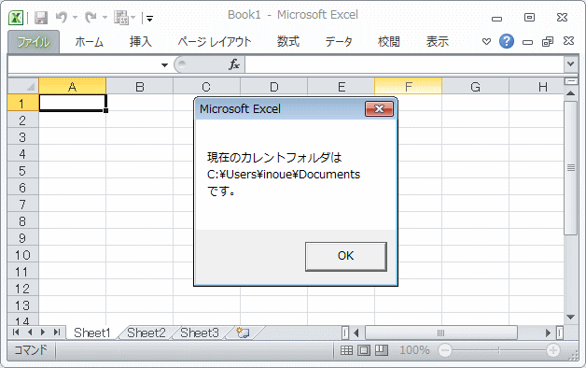Image resolution: width=586 pixels, height=368 pixels.
Task: Click the form/macro icon in quick access toolbar
Action: 121,18
